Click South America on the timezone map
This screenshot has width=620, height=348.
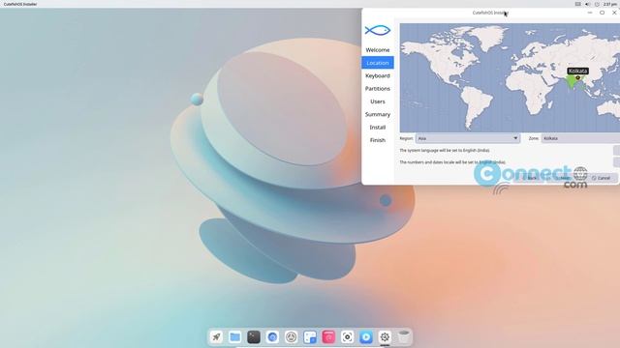point(476,104)
